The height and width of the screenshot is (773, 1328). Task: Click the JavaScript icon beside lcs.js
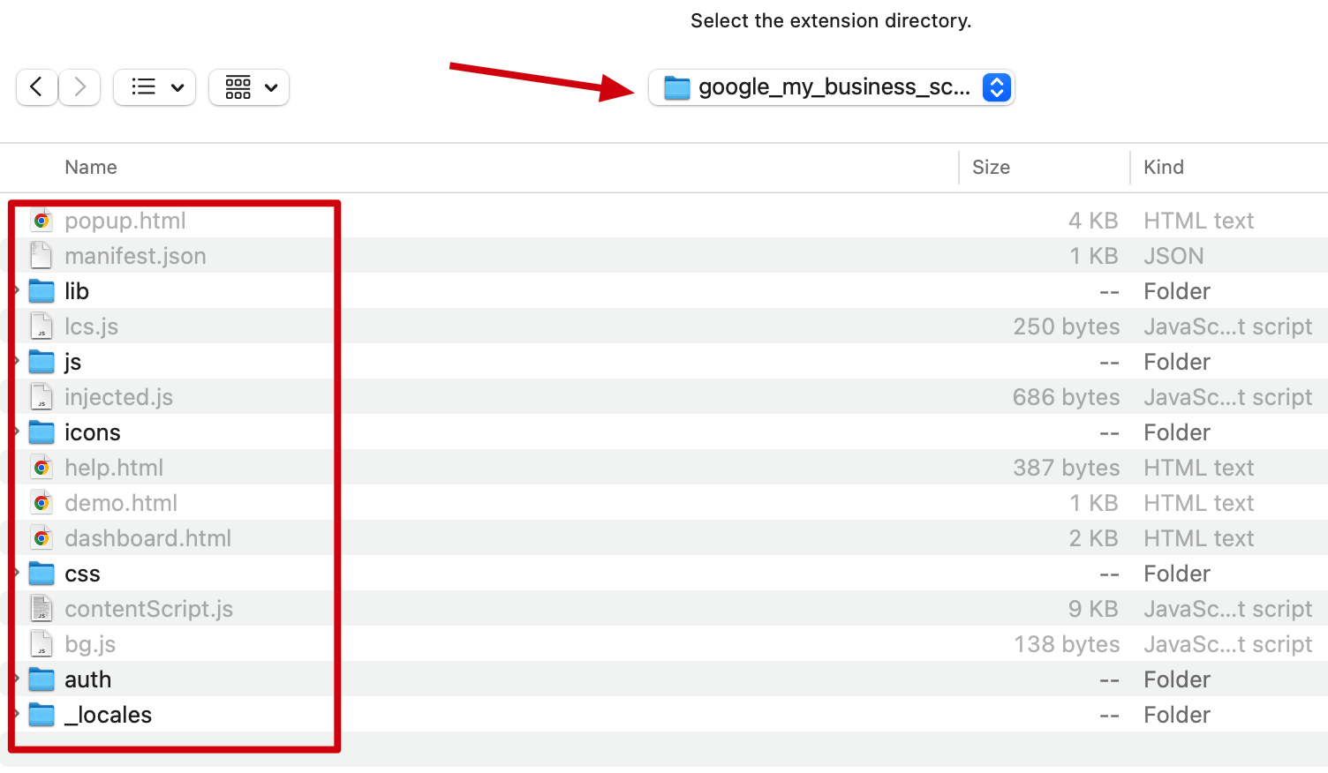41,326
